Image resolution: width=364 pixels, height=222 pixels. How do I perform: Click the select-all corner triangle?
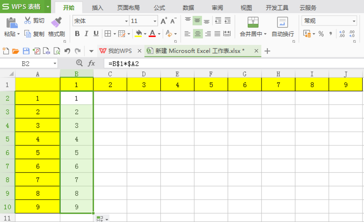click(x=11, y=74)
